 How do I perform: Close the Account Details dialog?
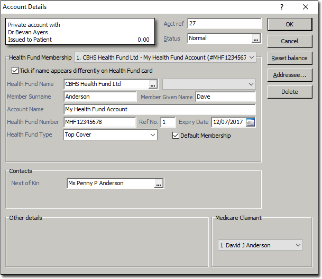306,7
